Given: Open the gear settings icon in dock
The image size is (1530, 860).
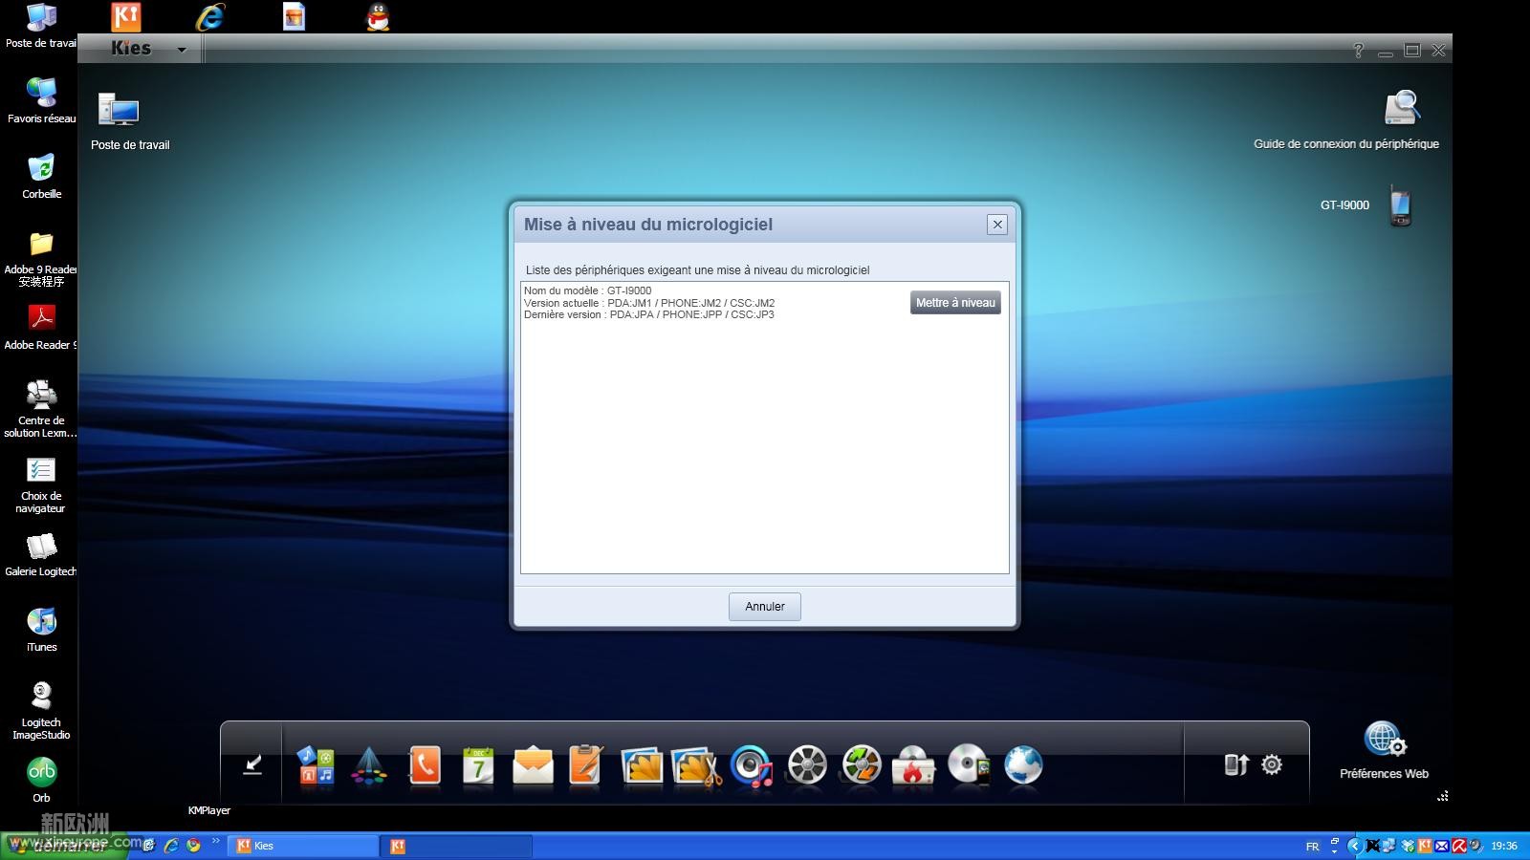Looking at the screenshot, I should 1272,764.
